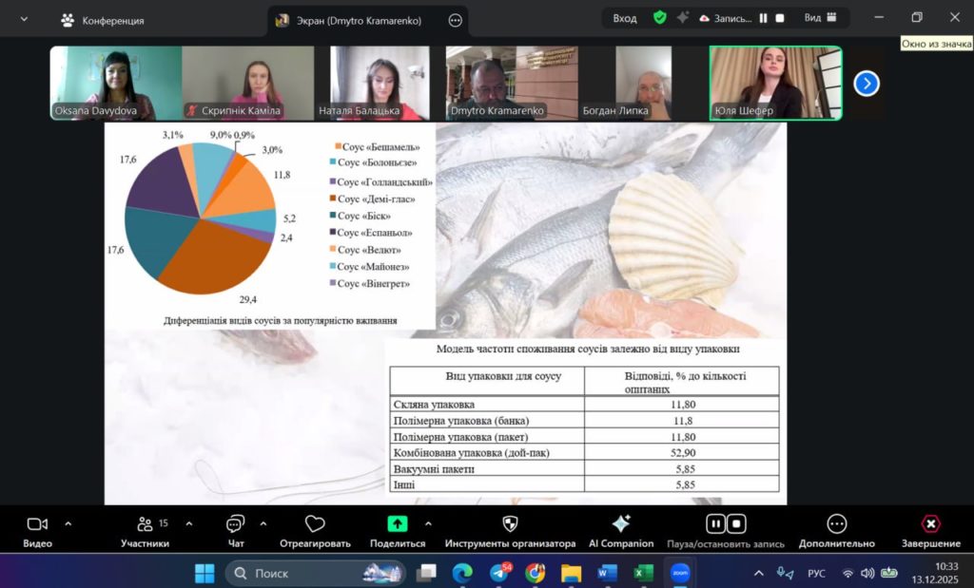Click the Вход sign-in button
This screenshot has width=974, height=588.
click(625, 17)
